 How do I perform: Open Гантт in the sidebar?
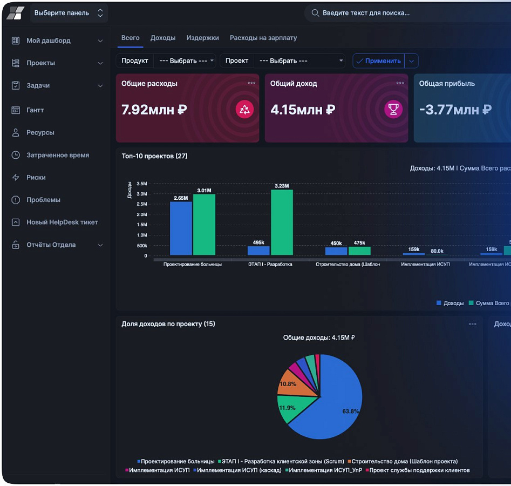(x=35, y=110)
